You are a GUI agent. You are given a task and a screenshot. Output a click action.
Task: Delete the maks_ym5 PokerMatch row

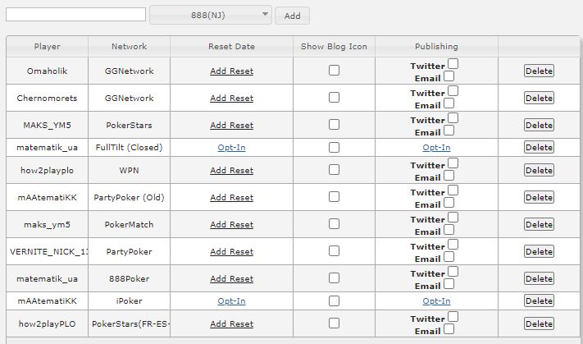pyautogui.click(x=539, y=224)
